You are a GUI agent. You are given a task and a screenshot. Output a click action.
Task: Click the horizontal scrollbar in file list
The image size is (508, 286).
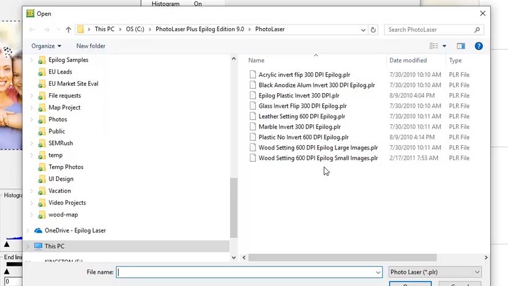pos(343,258)
